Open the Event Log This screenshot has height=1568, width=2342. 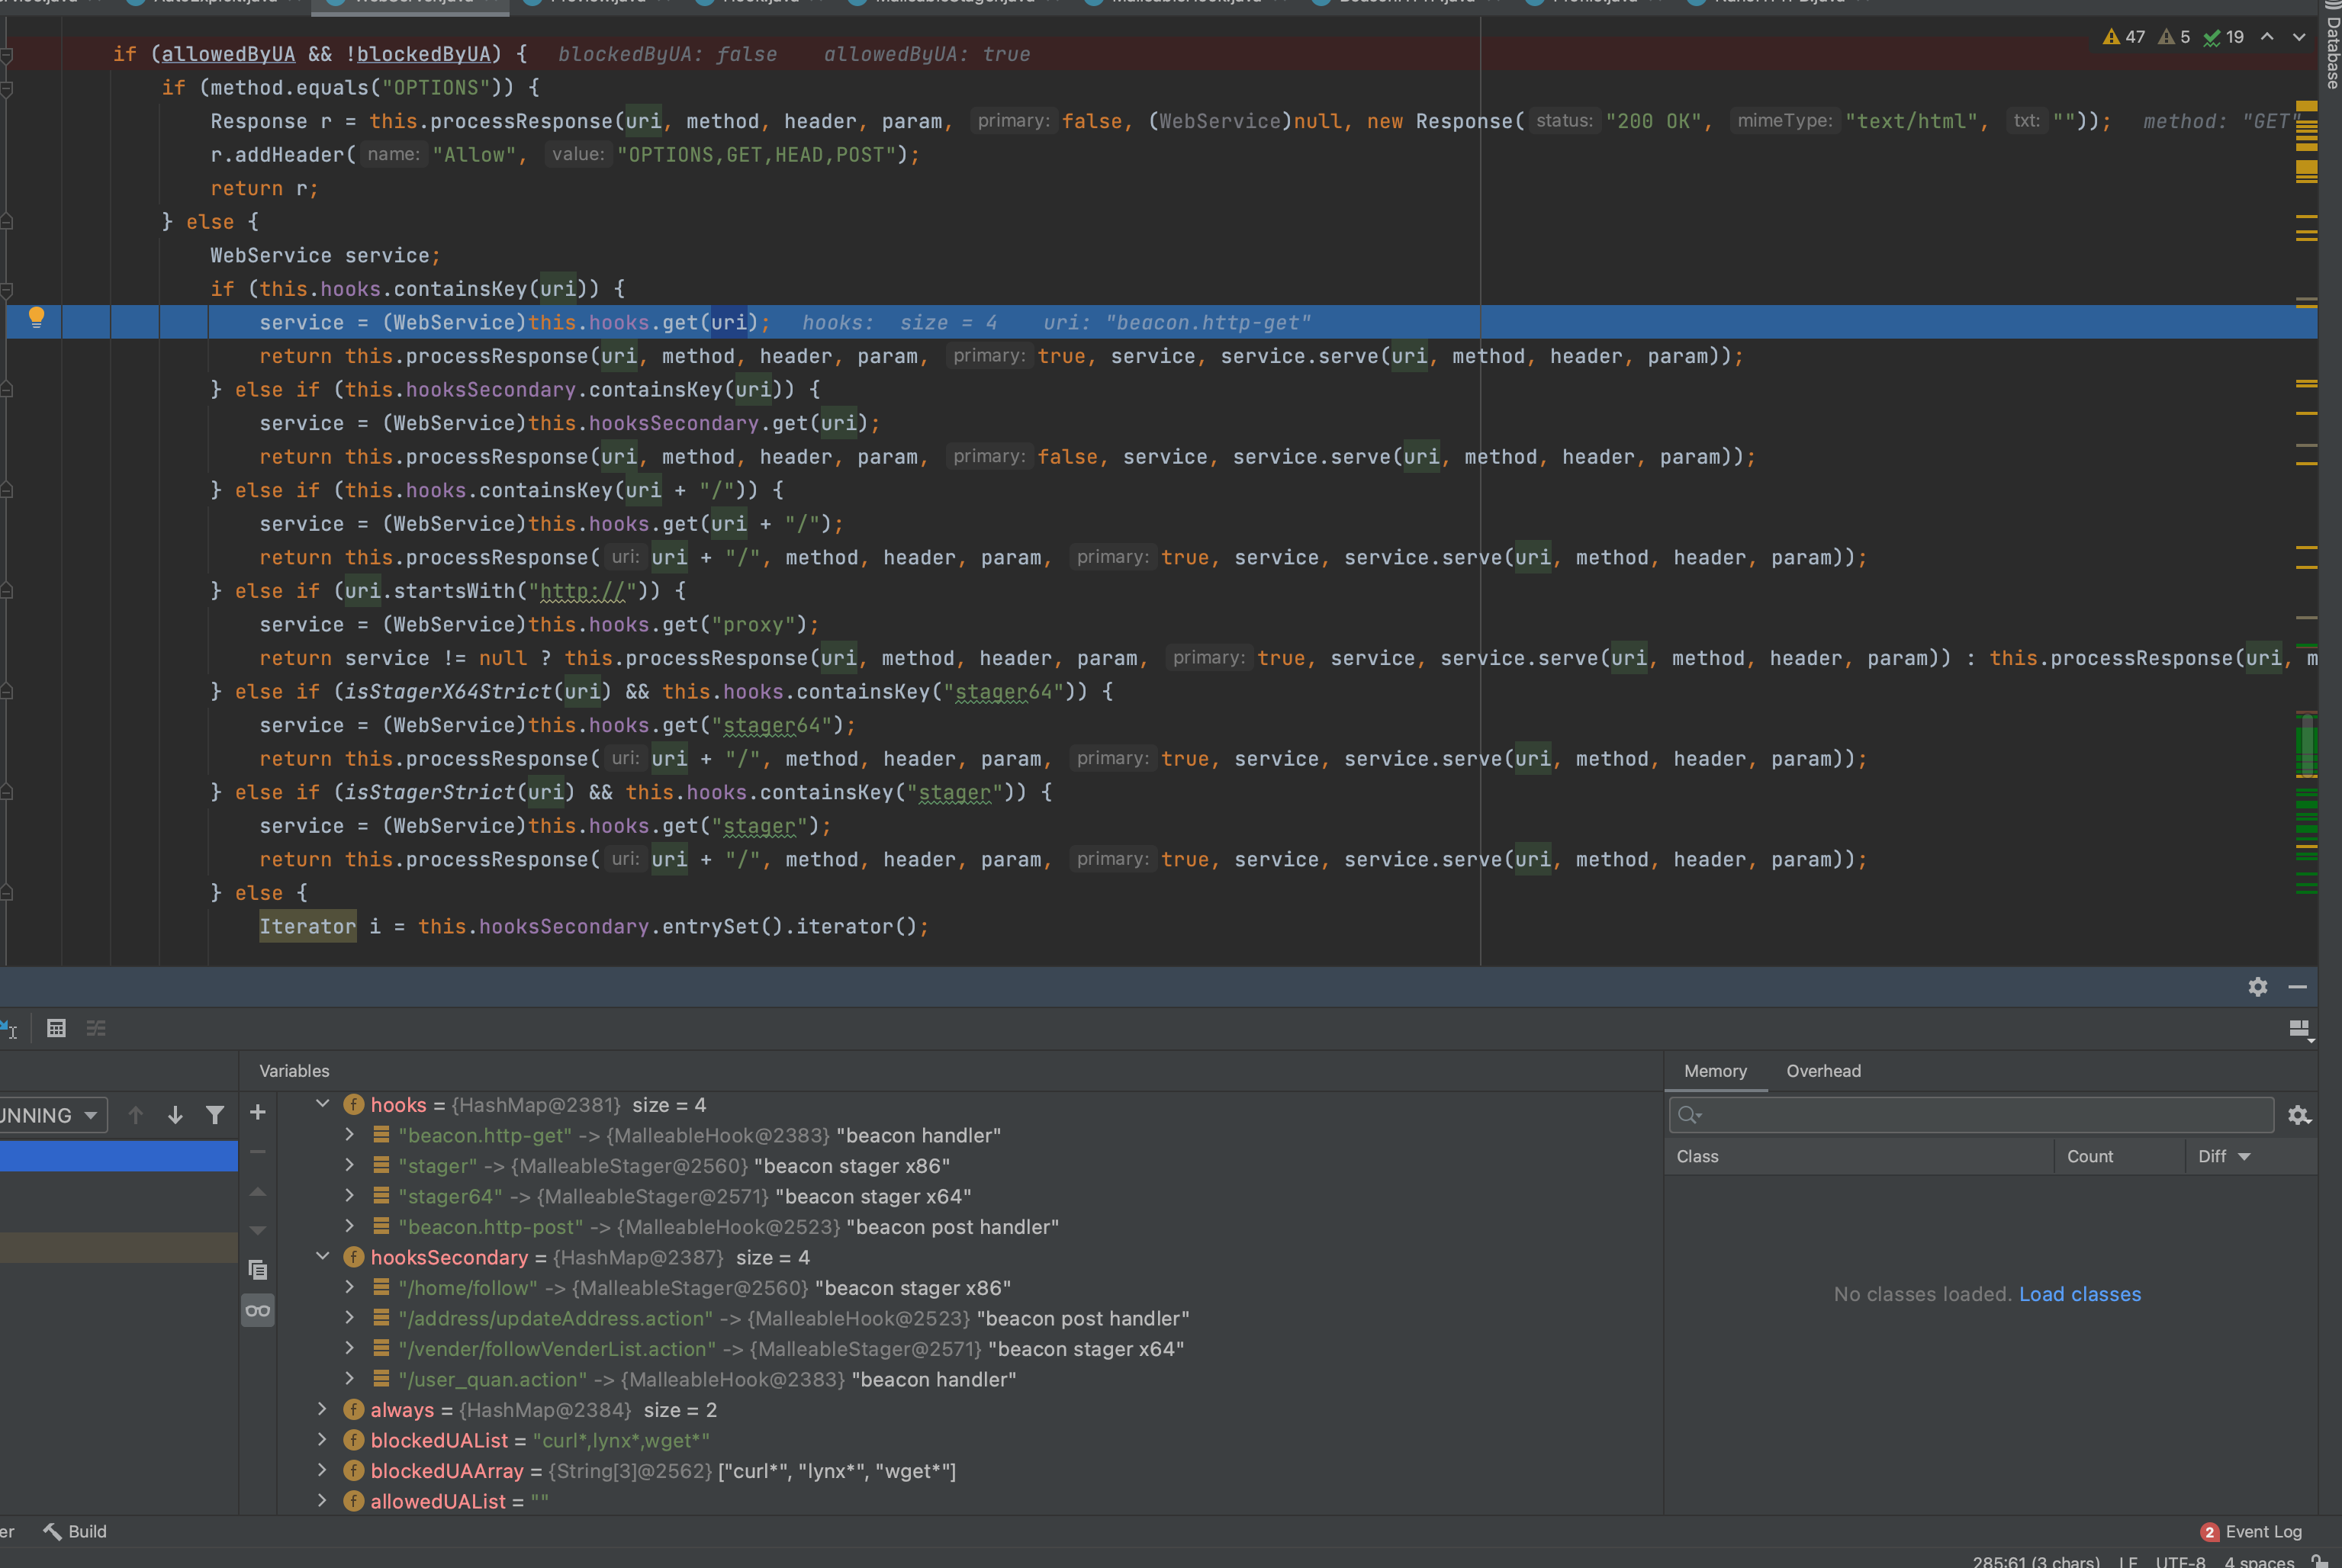click(2252, 1532)
